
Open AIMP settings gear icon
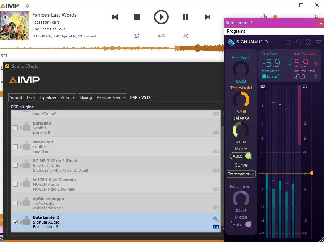pos(27,6)
